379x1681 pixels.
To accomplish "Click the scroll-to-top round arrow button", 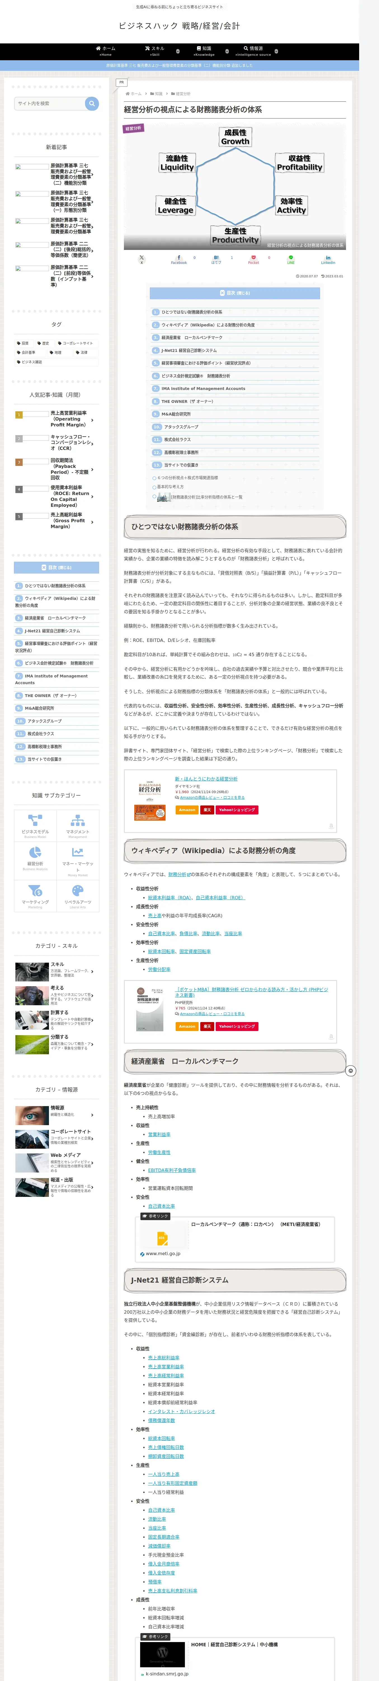I will coord(350,1071).
